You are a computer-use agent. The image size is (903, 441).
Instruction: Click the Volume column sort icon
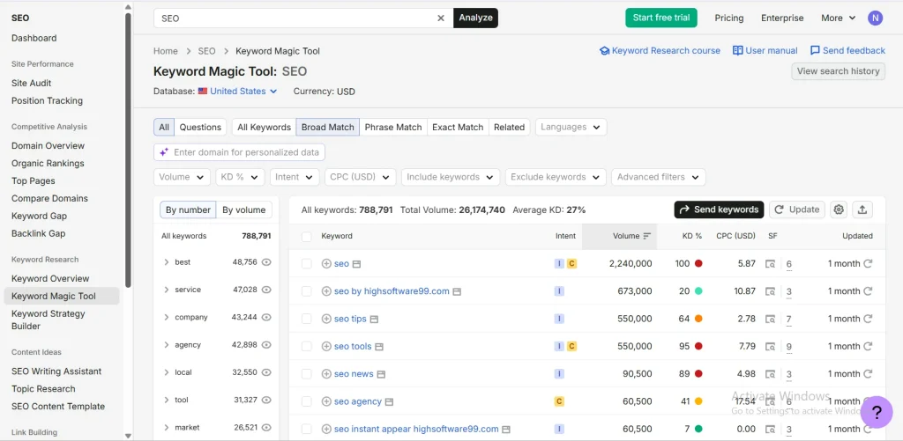click(646, 236)
